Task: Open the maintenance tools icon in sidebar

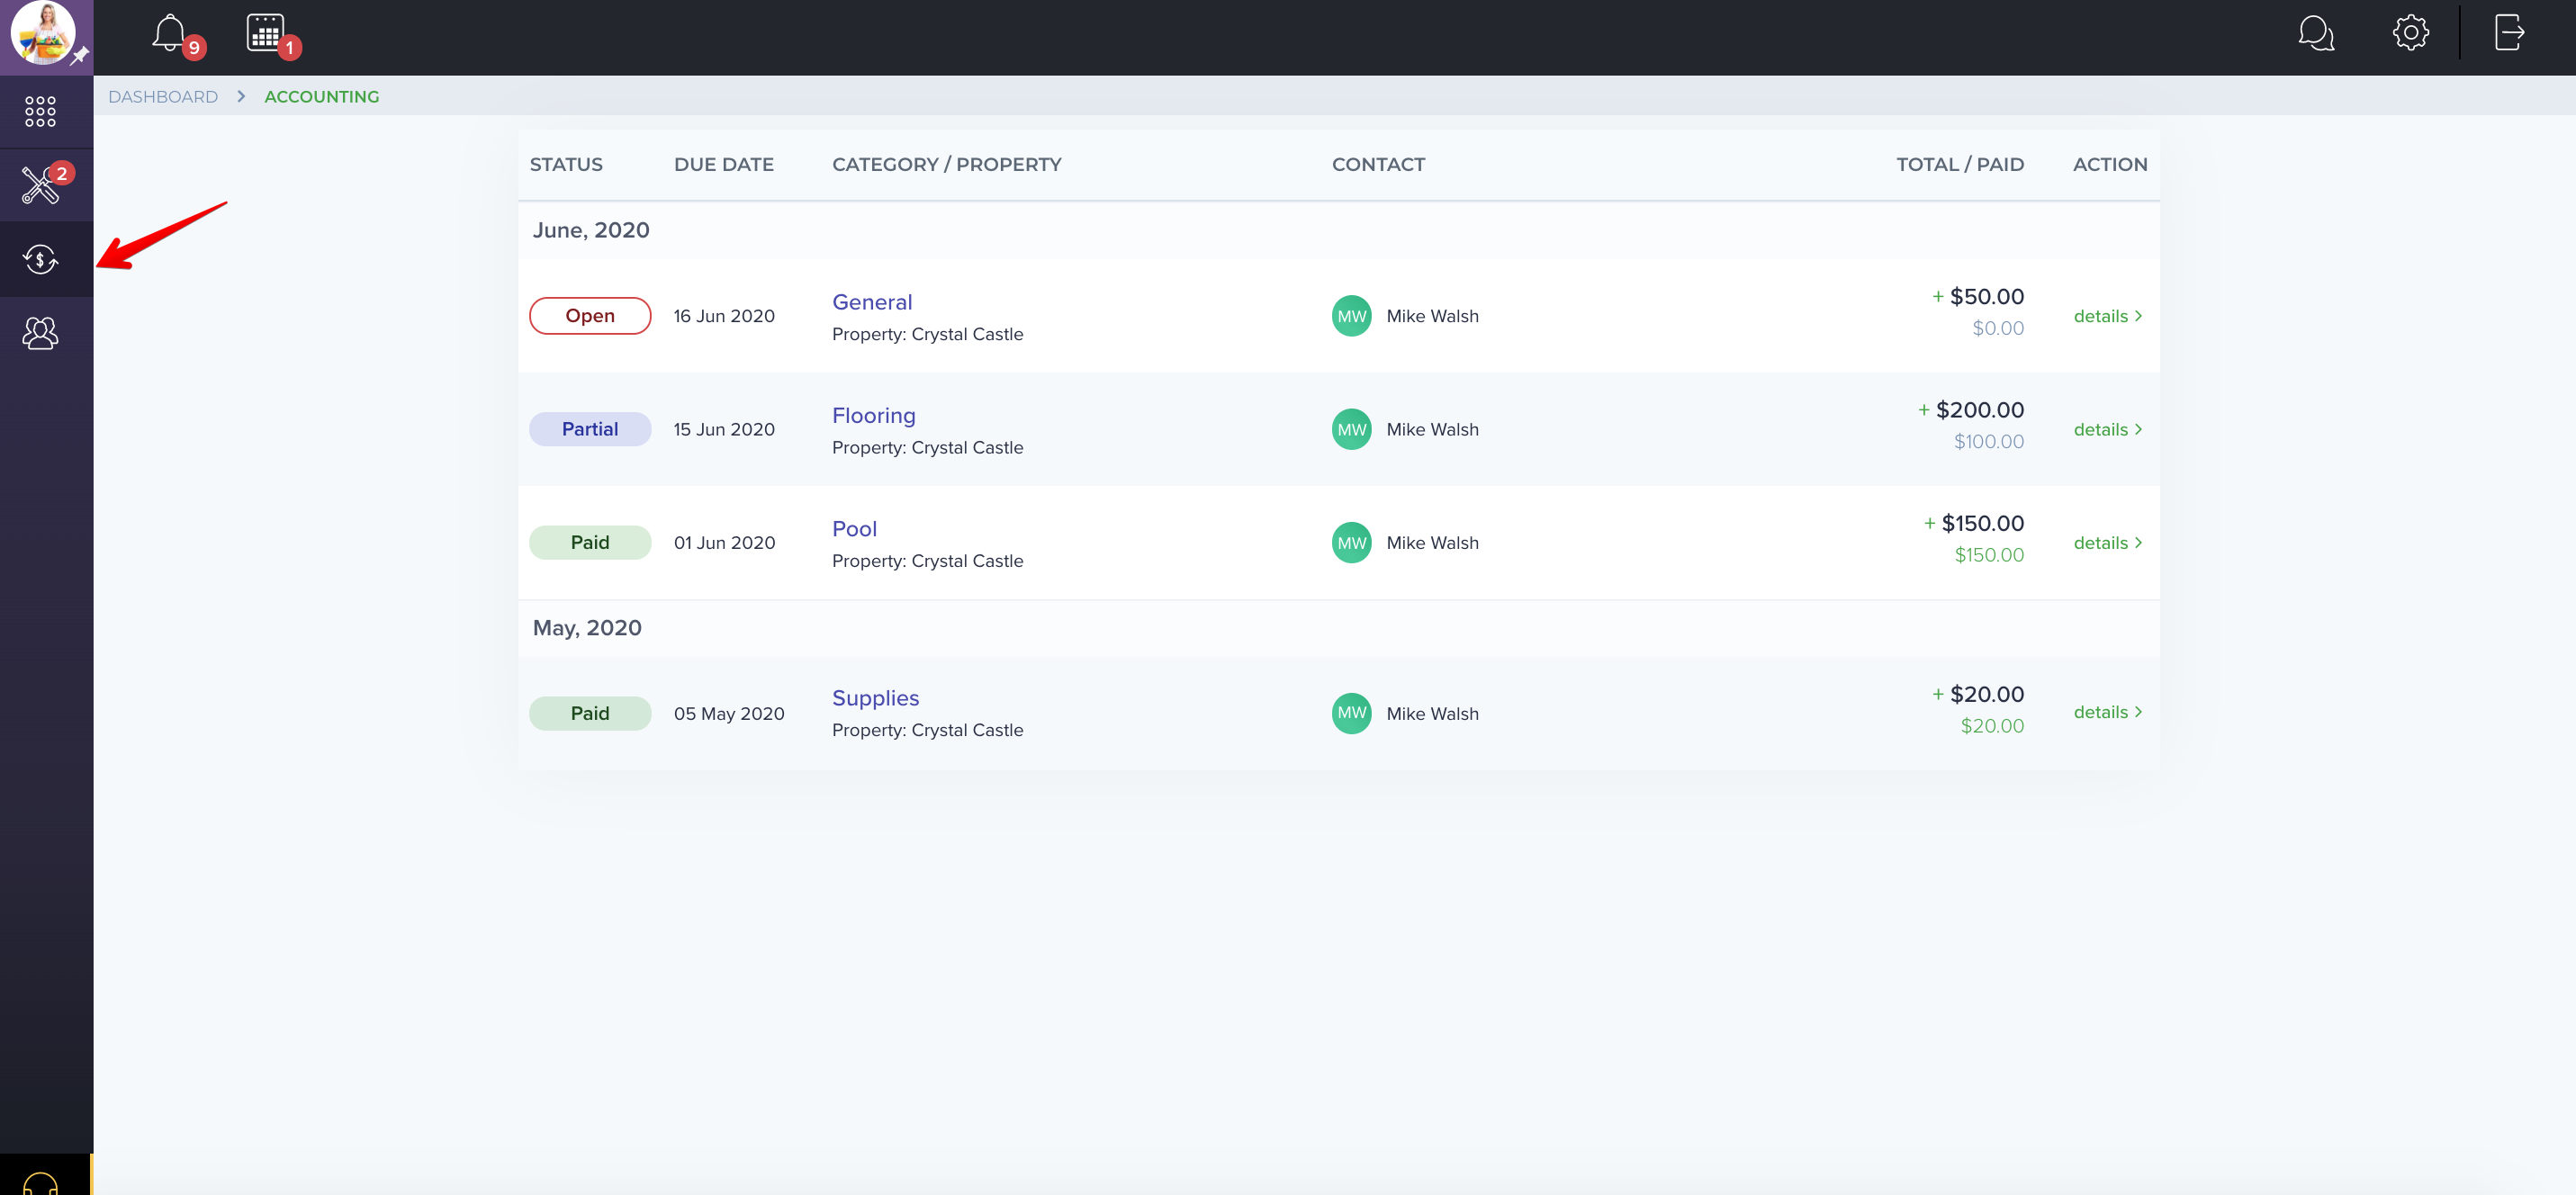Action: [x=40, y=185]
